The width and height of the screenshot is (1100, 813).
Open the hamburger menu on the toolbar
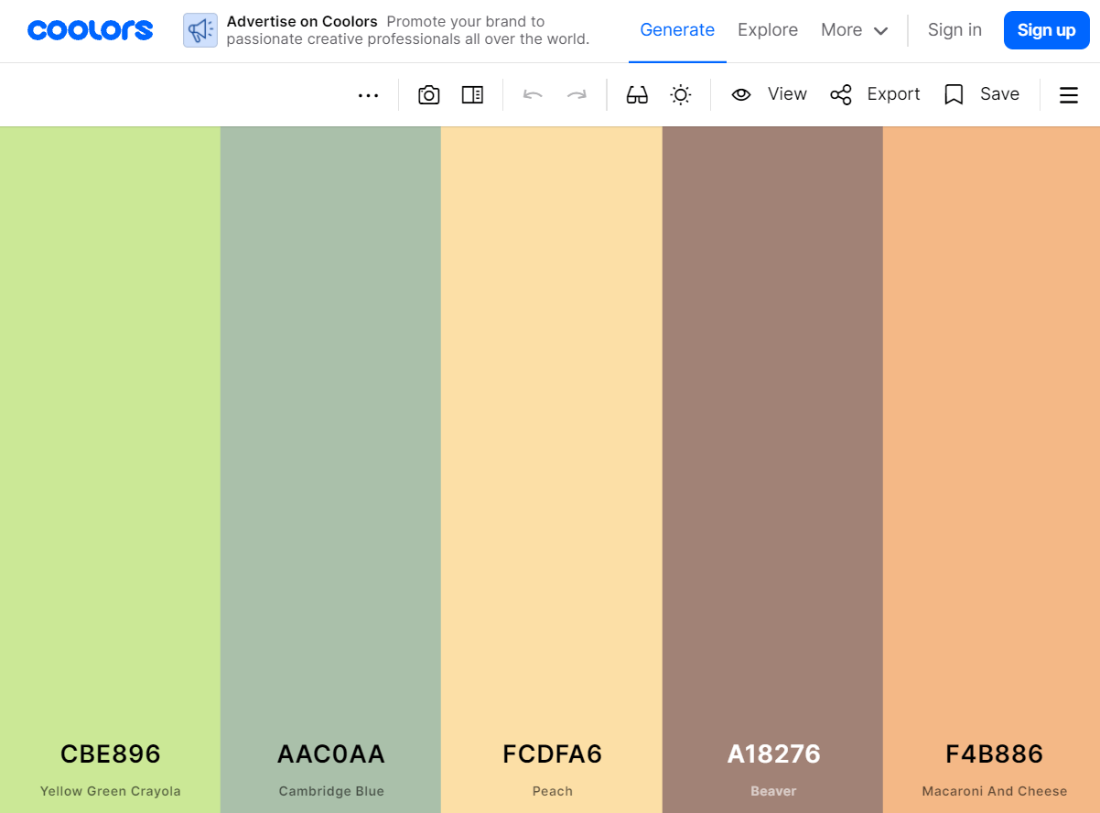click(1068, 94)
